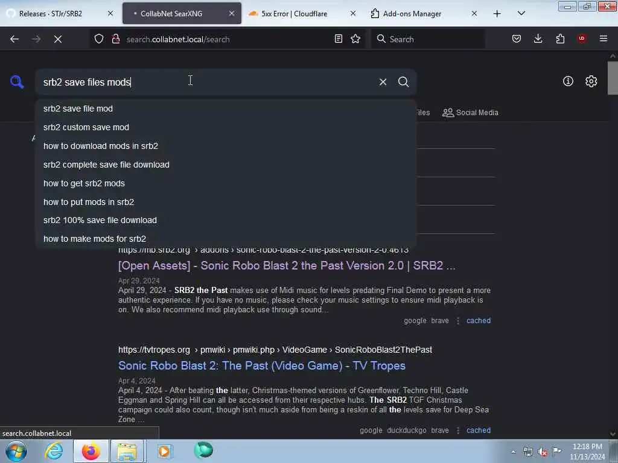
Task: Go back with browser back arrow
Action: tap(14, 39)
